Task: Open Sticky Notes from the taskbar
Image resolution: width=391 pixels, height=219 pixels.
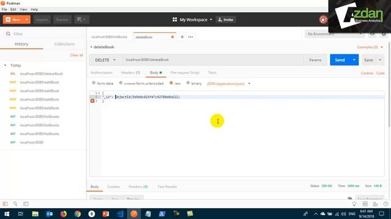Action: click(x=190, y=214)
